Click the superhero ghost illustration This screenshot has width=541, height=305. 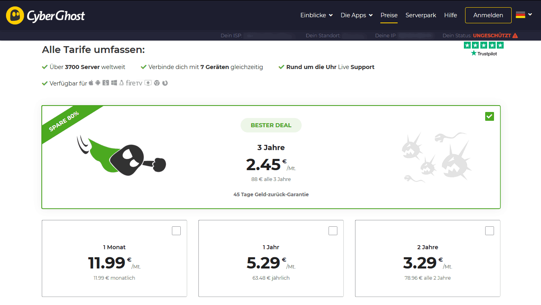click(121, 155)
